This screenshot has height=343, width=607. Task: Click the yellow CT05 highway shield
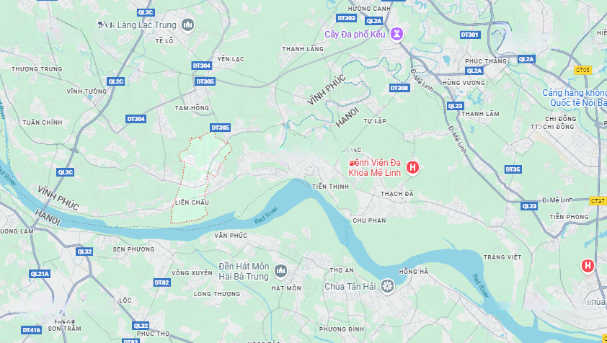coord(582,70)
